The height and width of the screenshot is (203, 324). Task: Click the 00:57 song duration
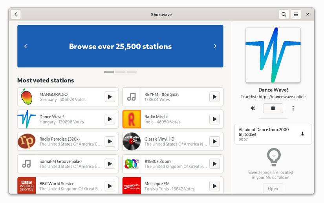click(x=243, y=139)
